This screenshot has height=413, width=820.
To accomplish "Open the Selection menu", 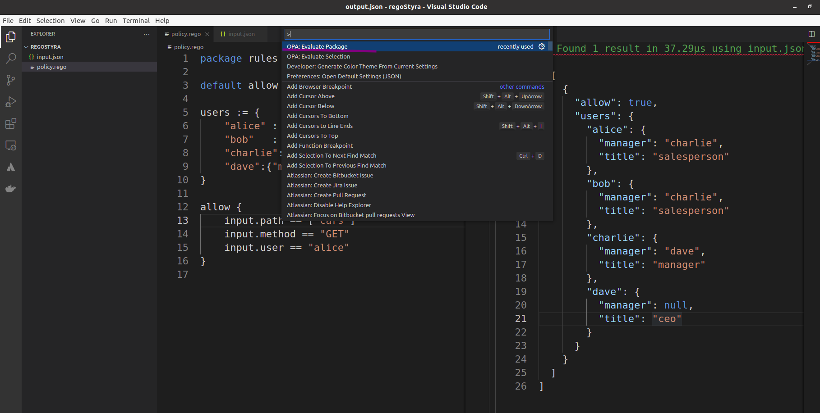I will coord(51,21).
